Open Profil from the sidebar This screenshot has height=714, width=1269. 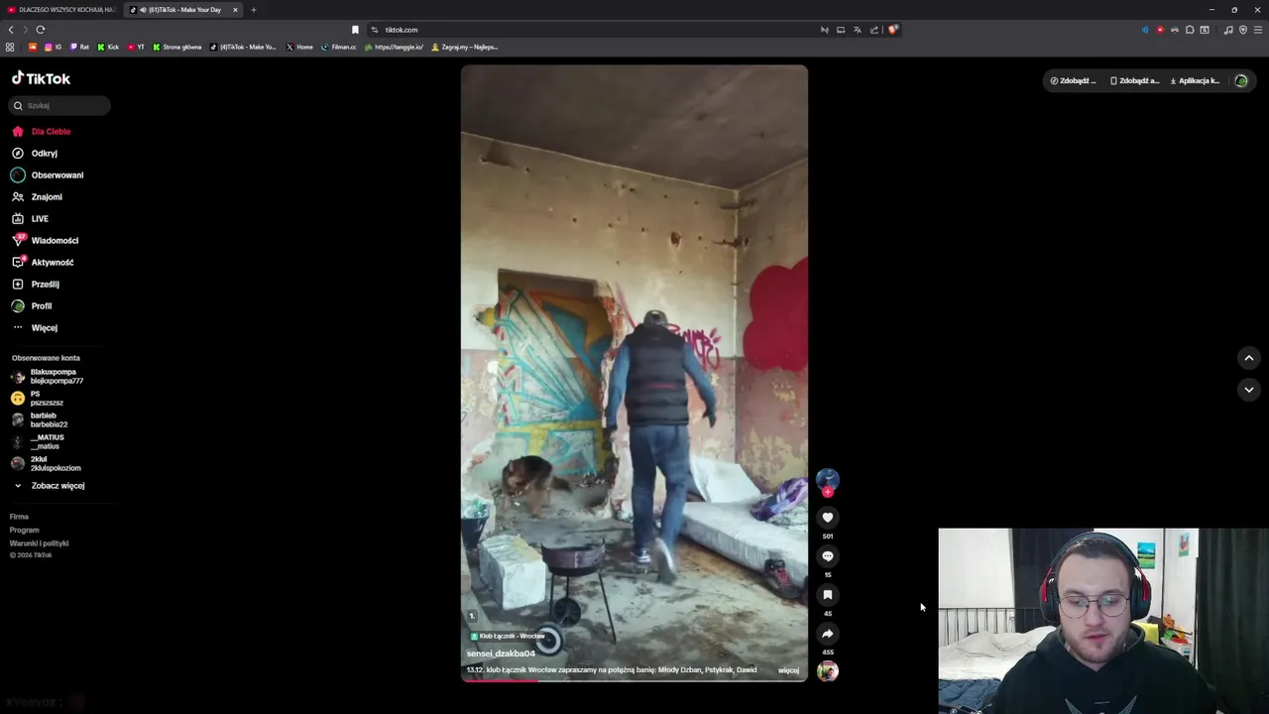[32, 305]
